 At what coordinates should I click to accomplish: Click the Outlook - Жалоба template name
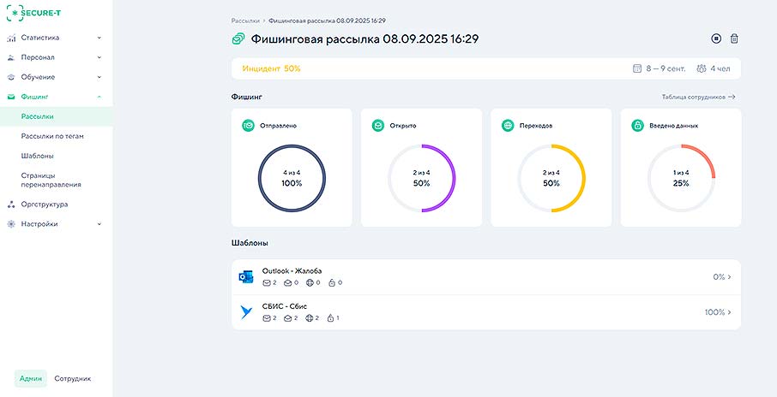point(292,271)
